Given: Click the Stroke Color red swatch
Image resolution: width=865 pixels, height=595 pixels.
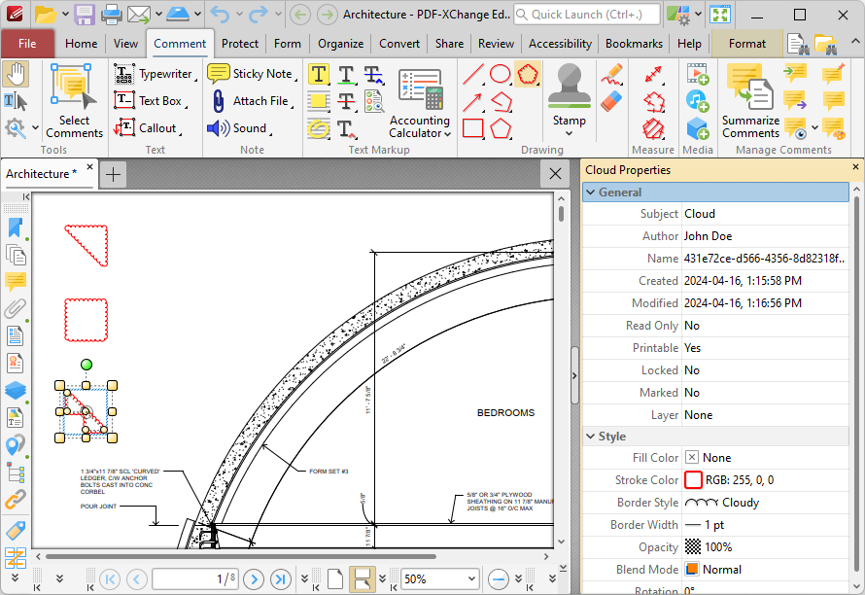Looking at the screenshot, I should [693, 480].
